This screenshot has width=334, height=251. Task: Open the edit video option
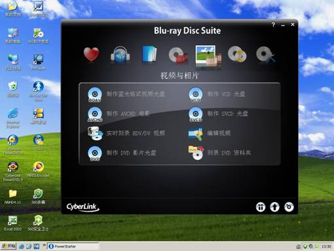click(210, 133)
